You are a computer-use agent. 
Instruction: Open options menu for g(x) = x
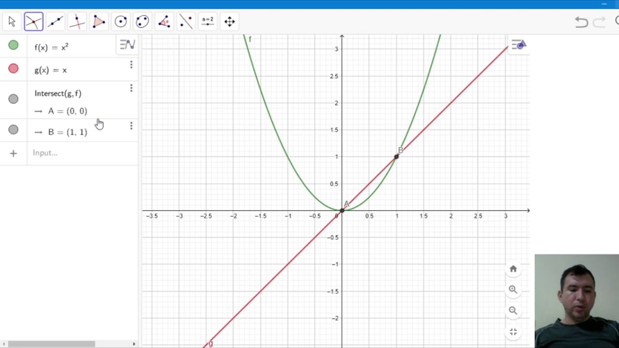(131, 65)
